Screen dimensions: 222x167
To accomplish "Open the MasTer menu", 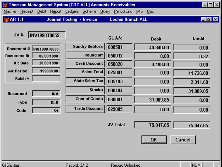I will 10,11.
